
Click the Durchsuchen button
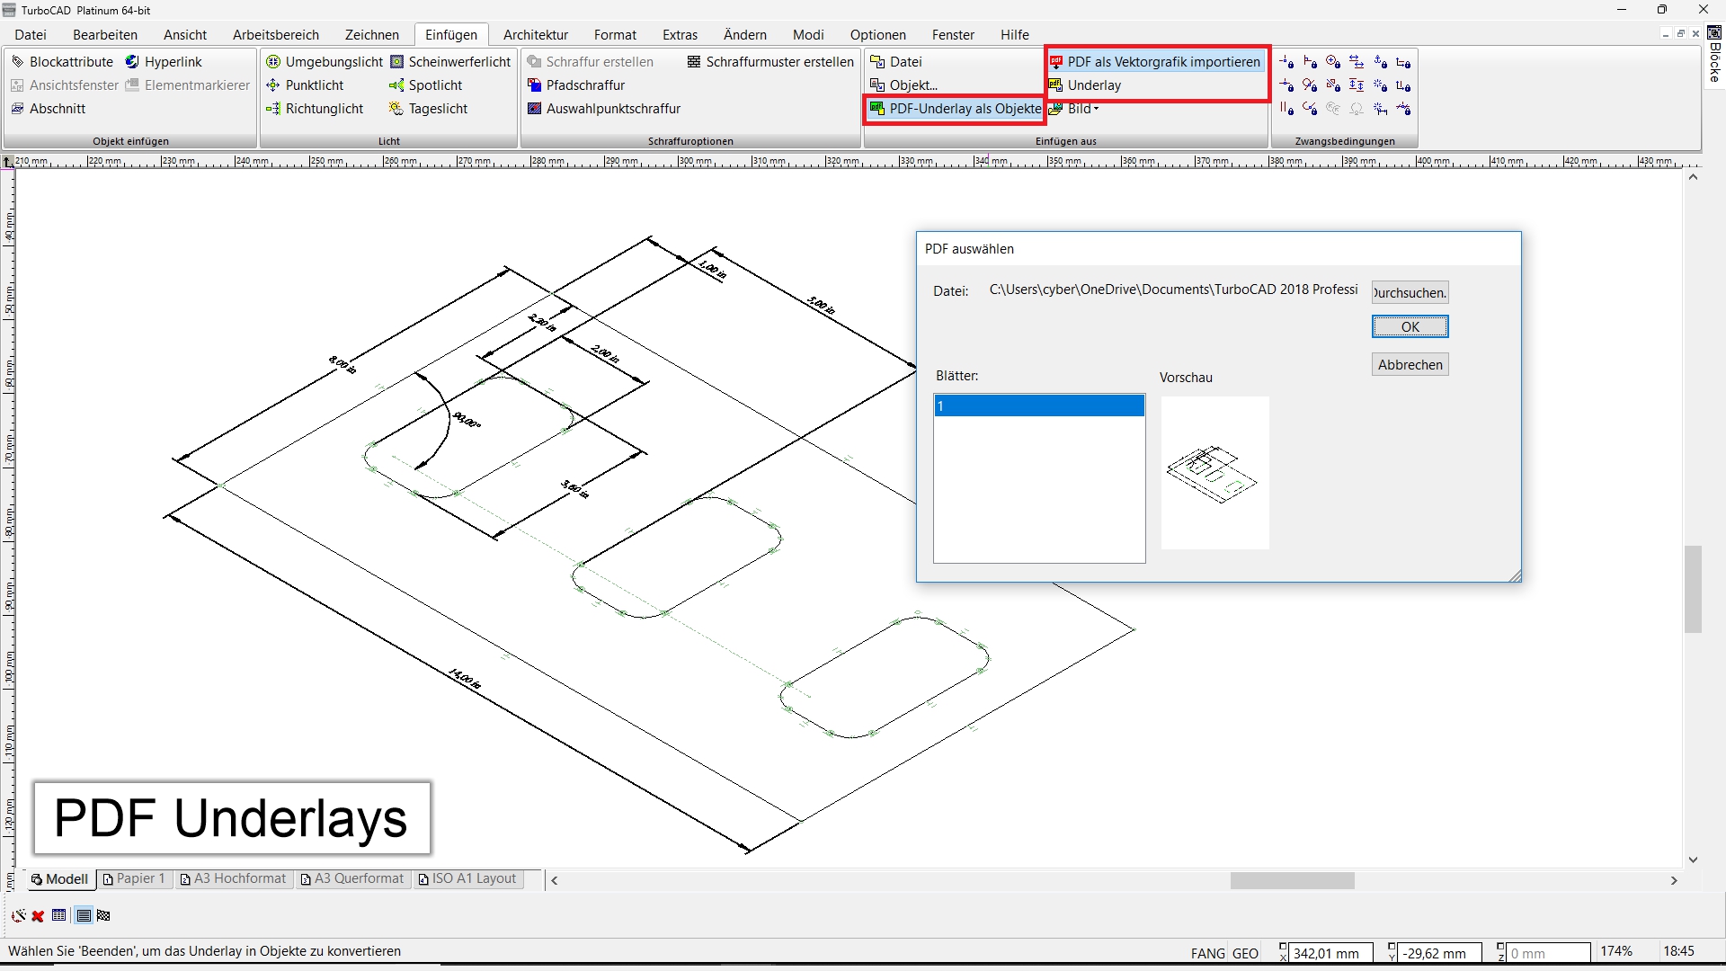(1410, 293)
